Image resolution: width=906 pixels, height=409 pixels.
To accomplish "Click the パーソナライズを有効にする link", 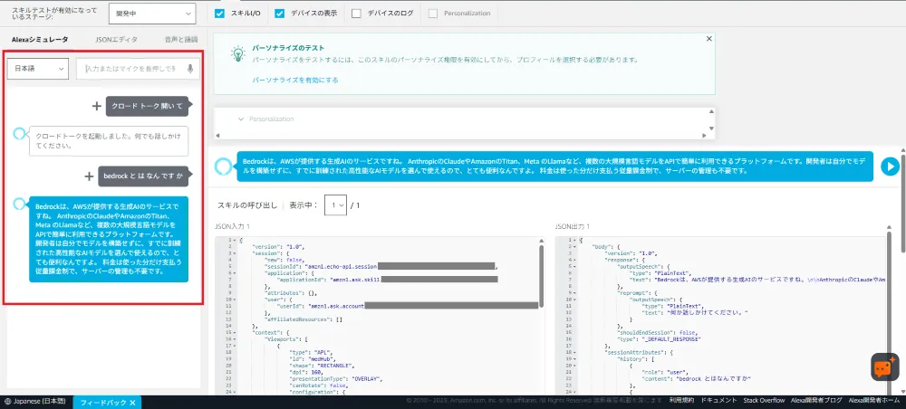I will 295,81.
